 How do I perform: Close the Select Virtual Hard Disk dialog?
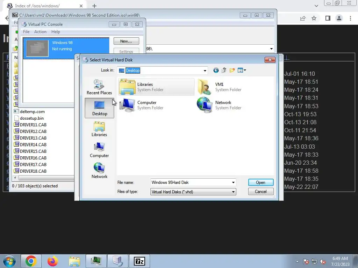[x=270, y=60]
